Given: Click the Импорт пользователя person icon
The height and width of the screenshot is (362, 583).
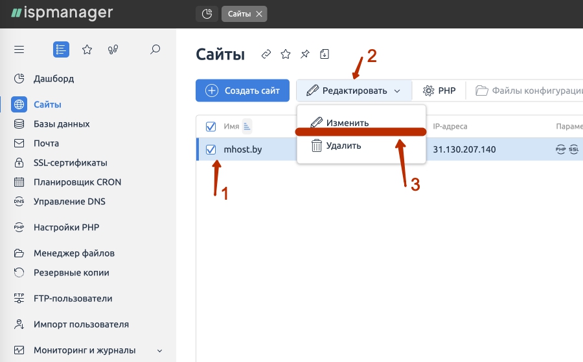Looking at the screenshot, I should click(19, 325).
